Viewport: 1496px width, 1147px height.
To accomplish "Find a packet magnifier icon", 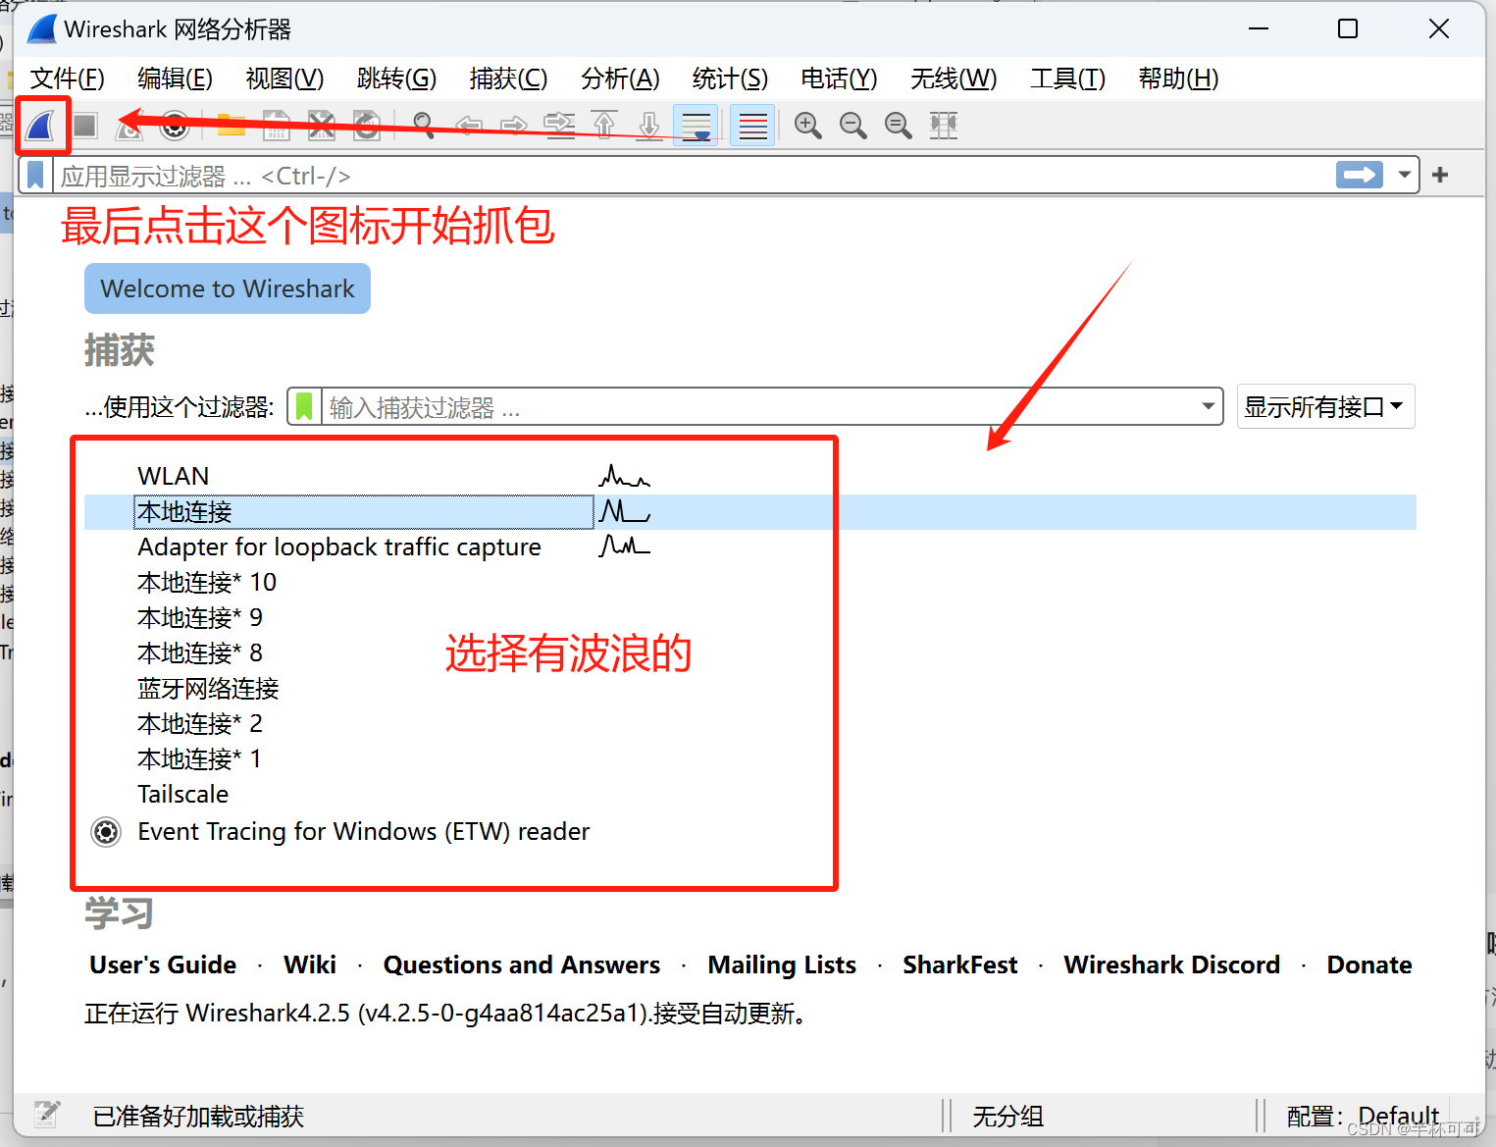I will pos(424,126).
